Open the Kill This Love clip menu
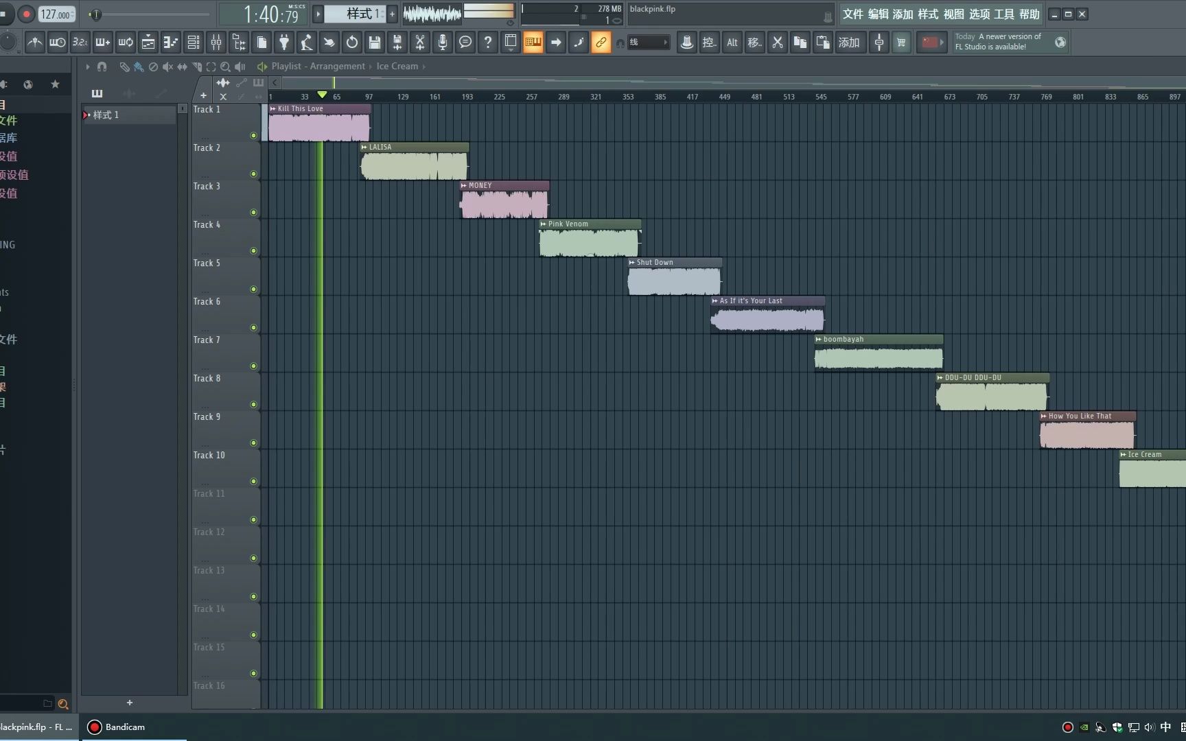The image size is (1186, 741). coord(273,108)
